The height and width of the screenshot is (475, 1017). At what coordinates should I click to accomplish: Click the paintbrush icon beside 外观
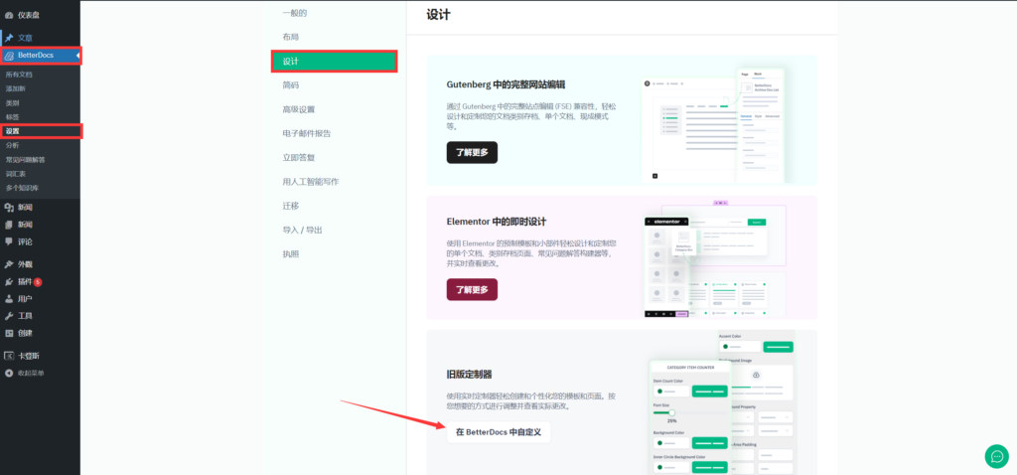[9, 264]
